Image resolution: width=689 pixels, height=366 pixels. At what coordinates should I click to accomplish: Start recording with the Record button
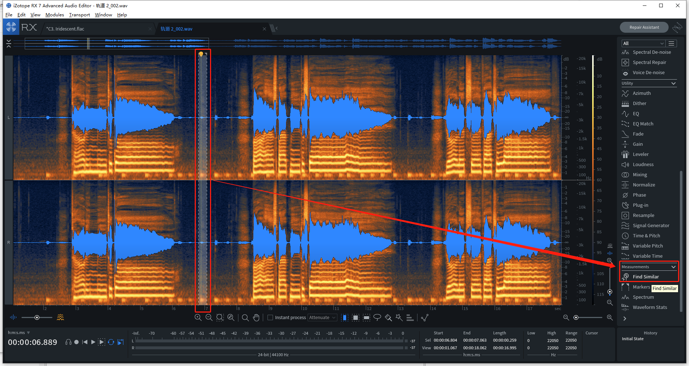pos(76,342)
